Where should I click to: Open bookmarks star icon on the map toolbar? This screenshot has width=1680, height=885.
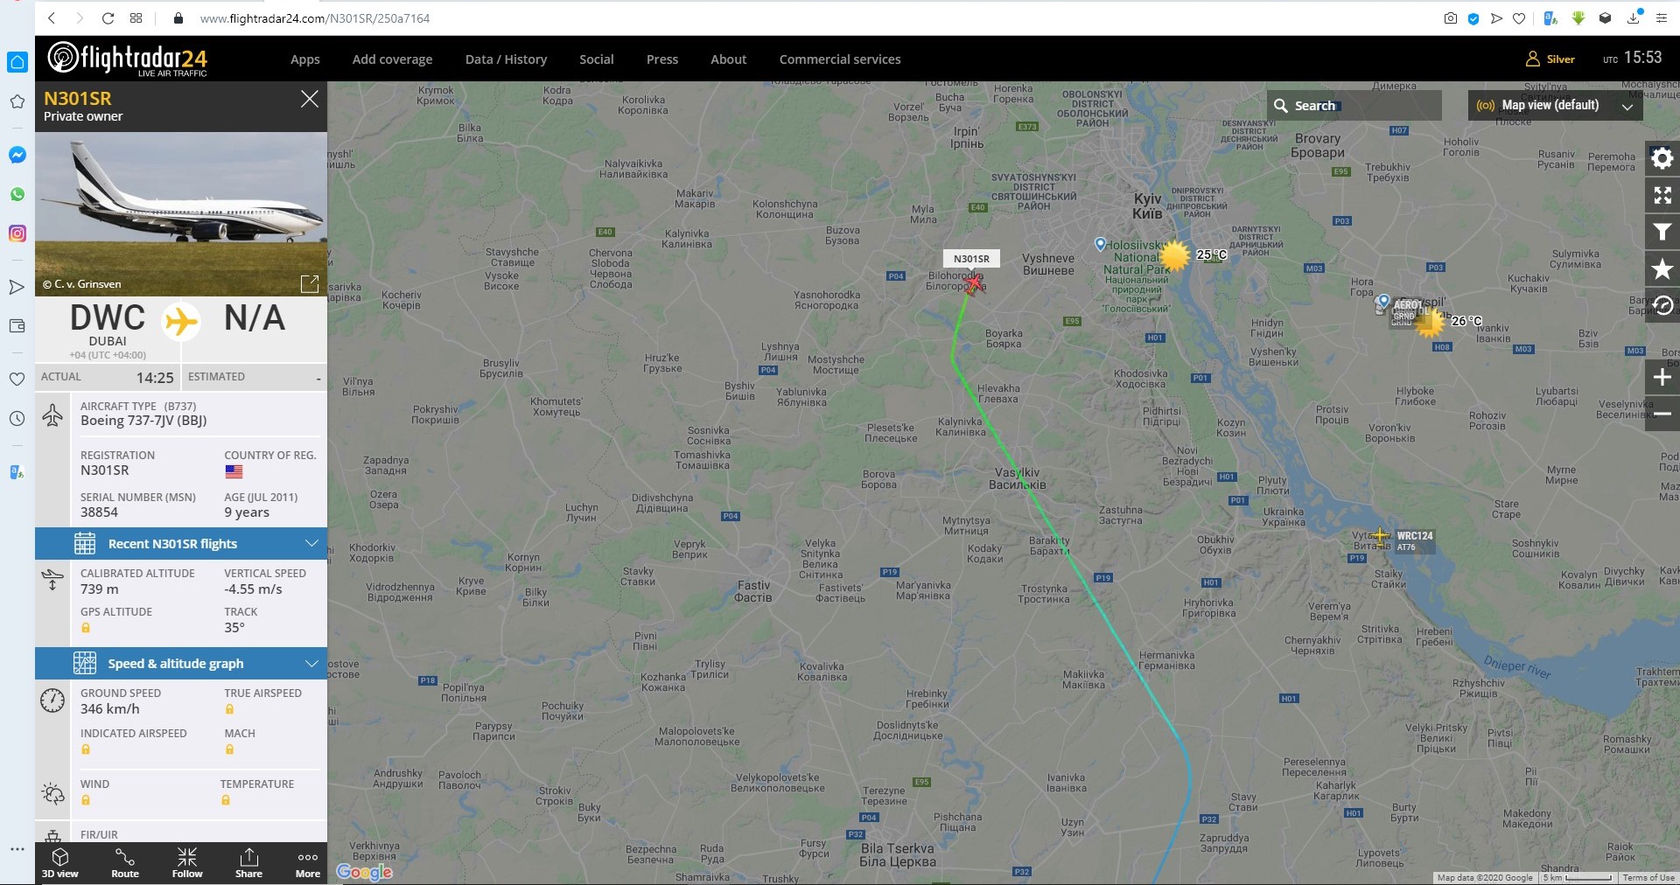(x=1662, y=269)
